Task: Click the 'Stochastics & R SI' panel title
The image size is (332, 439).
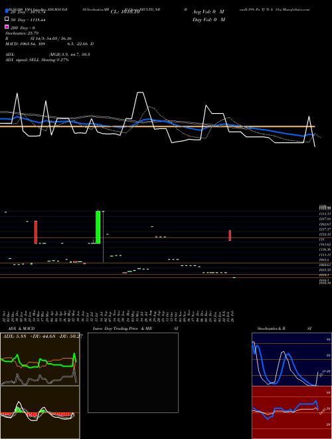Action: coord(284,329)
